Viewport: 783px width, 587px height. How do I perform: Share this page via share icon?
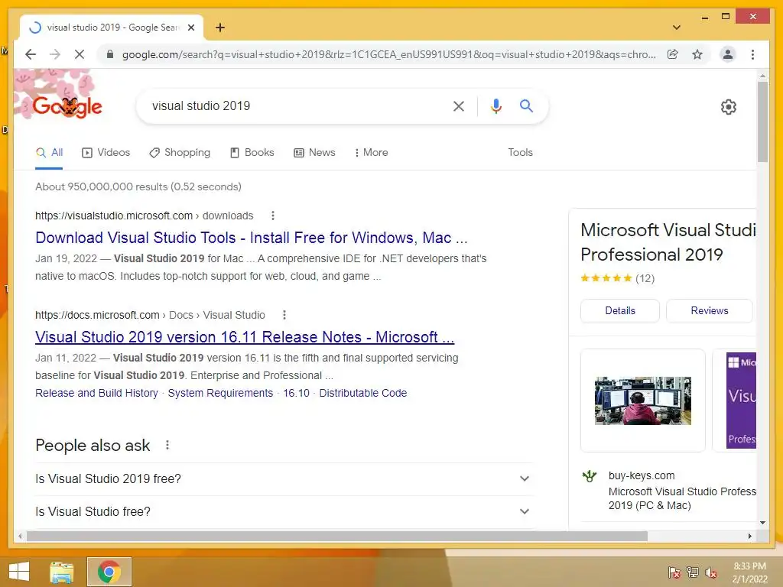(x=673, y=54)
